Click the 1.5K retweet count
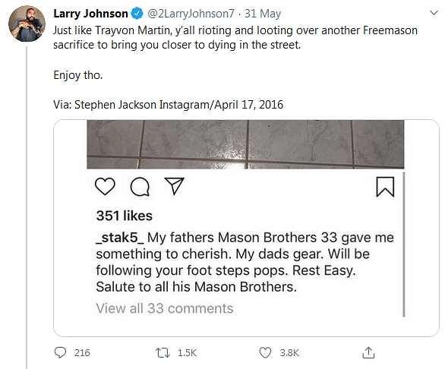 pyautogui.click(x=187, y=353)
